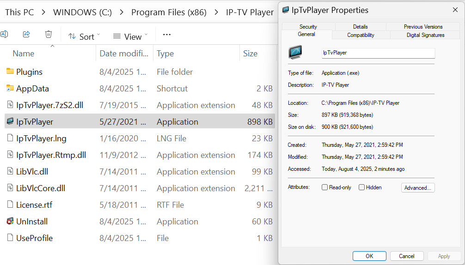Click This PC in the address breadcrumb

tap(19, 12)
